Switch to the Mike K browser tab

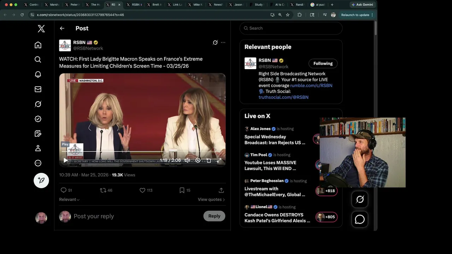pyautogui.click(x=196, y=5)
